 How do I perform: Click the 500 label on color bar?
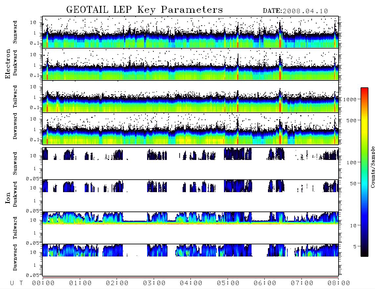tap(352, 120)
